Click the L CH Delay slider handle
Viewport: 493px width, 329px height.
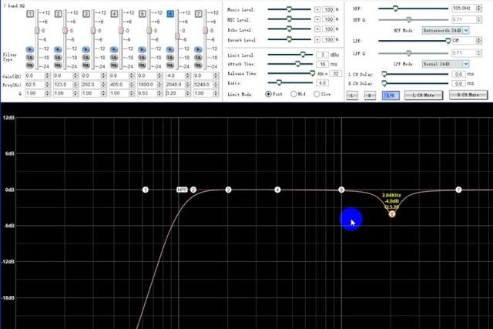384,74
